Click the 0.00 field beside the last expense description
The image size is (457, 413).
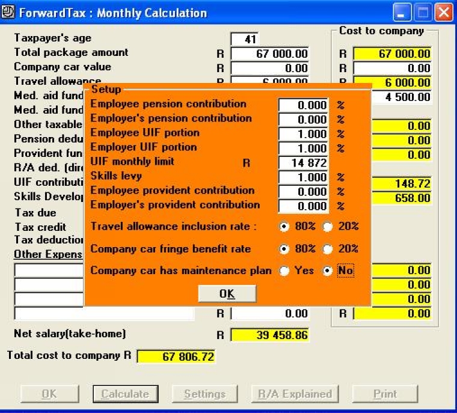[269, 313]
